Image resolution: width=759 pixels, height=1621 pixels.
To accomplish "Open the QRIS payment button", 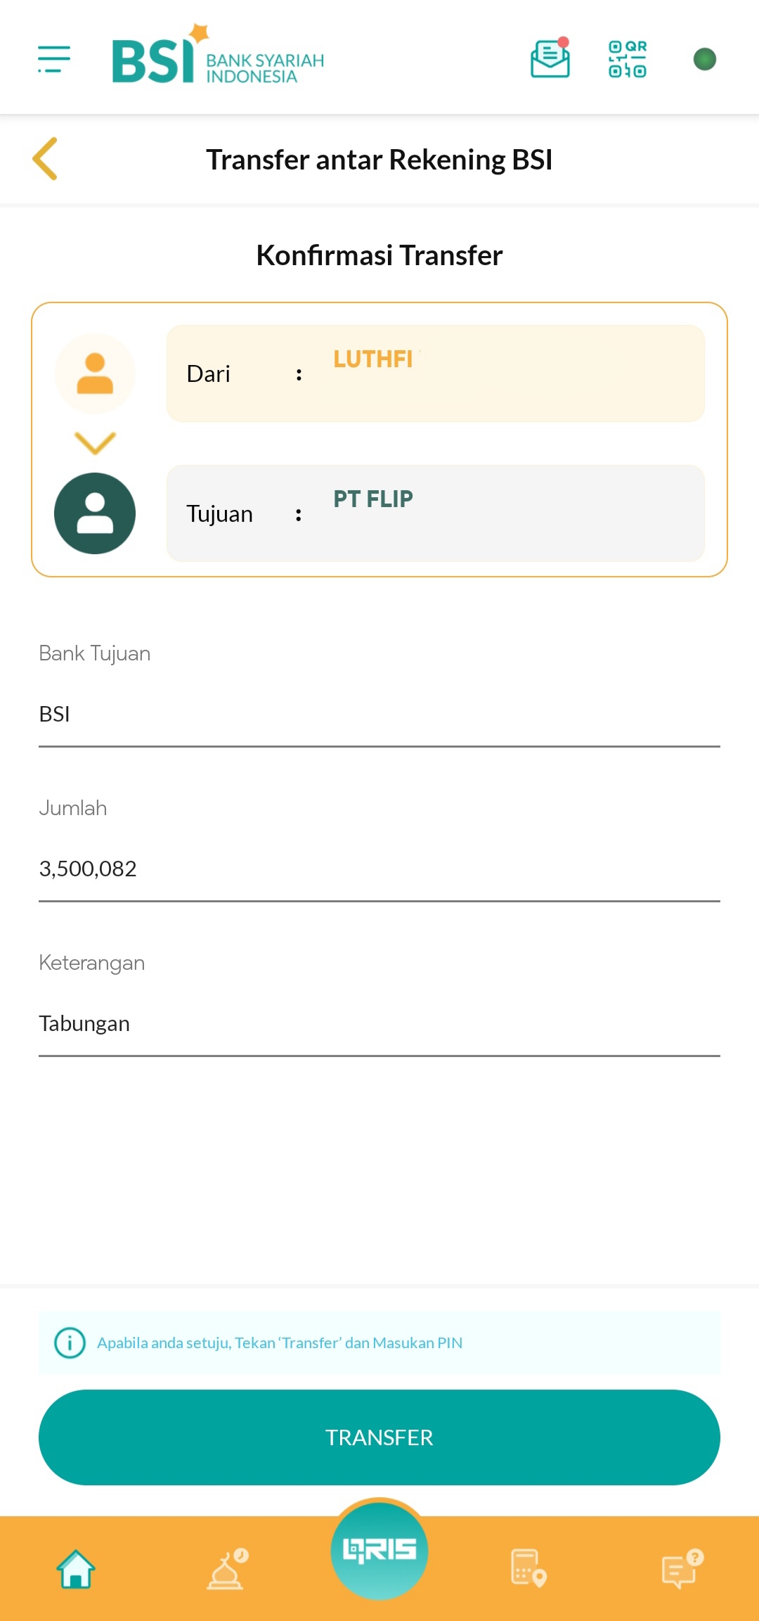I will (379, 1551).
